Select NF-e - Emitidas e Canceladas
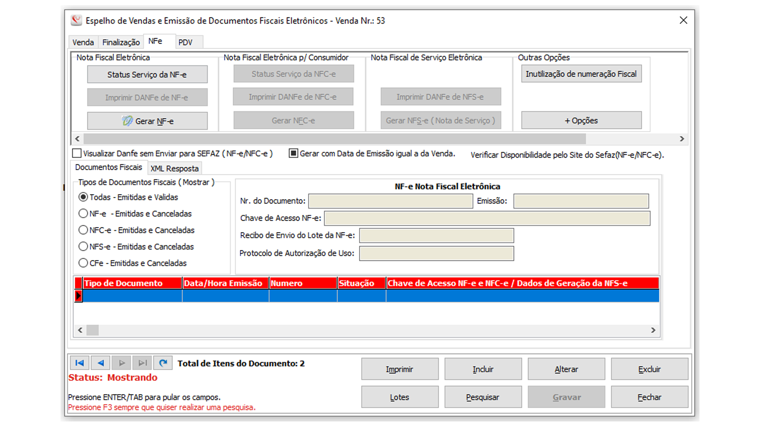Viewport: 760px width, 427px height. click(135, 213)
